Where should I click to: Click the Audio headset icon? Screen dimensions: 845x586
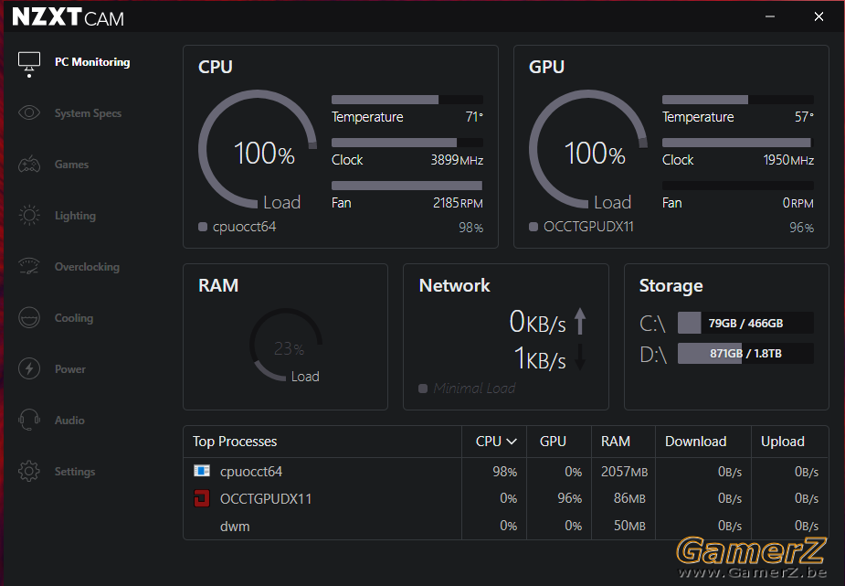[x=29, y=420]
